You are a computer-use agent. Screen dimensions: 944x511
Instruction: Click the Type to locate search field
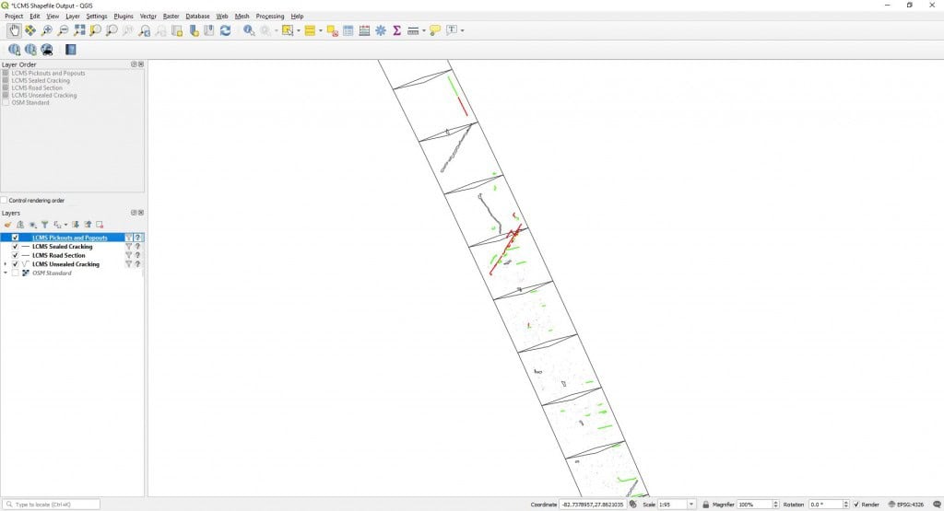click(x=51, y=505)
